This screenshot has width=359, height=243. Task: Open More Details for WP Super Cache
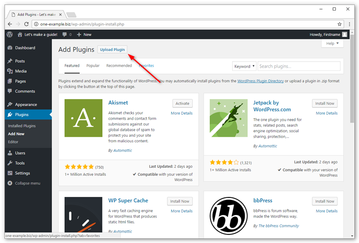click(182, 211)
